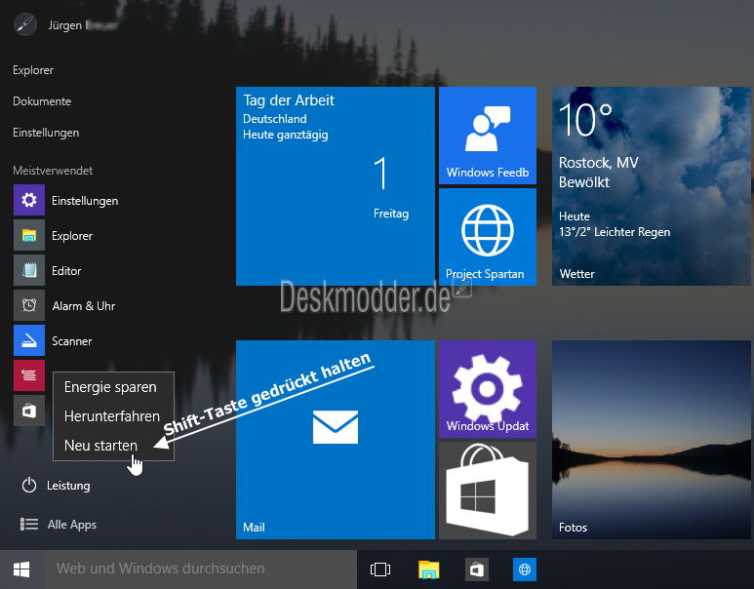Open Store icon in most-used list
Screen dimensions: 754x589
point(29,411)
